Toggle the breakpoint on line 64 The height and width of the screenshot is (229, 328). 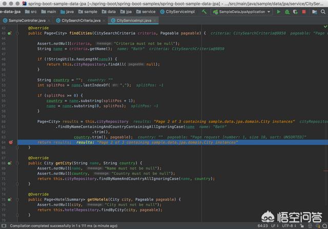10,142
